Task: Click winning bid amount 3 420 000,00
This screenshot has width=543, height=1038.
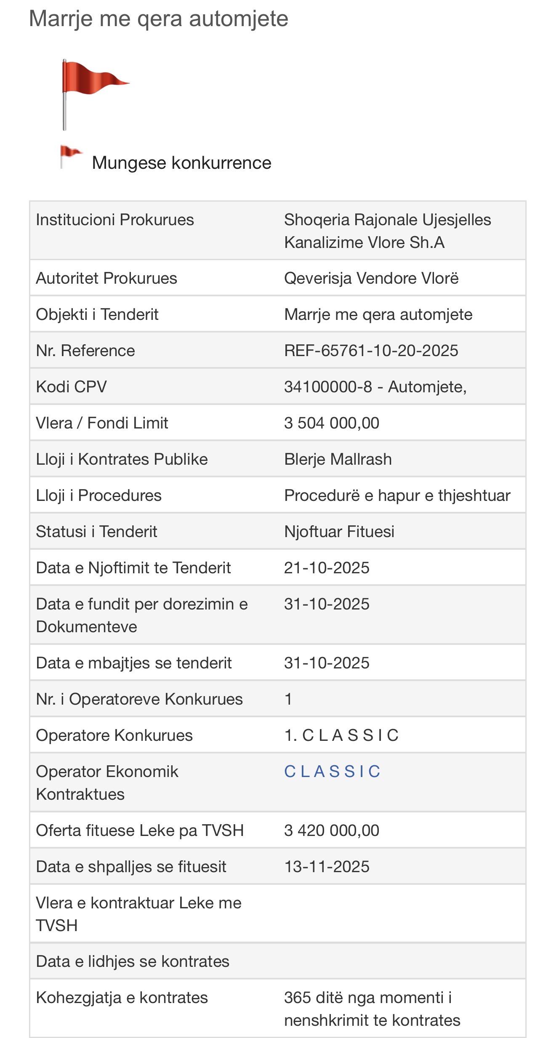Action: pos(332,830)
